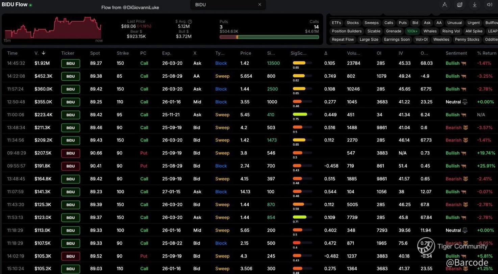Viewport: 498px width, 274px height.
Task: Enable the Unusual filter chip
Action: click(454, 23)
